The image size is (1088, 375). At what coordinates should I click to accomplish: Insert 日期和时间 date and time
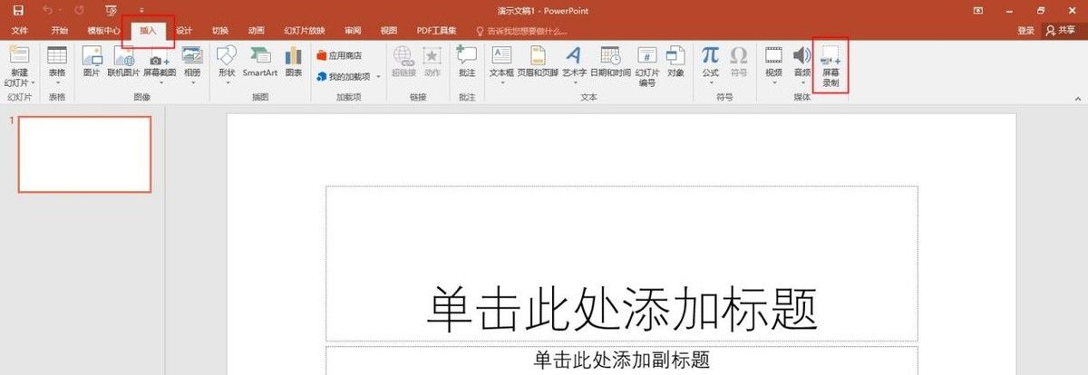(x=610, y=61)
